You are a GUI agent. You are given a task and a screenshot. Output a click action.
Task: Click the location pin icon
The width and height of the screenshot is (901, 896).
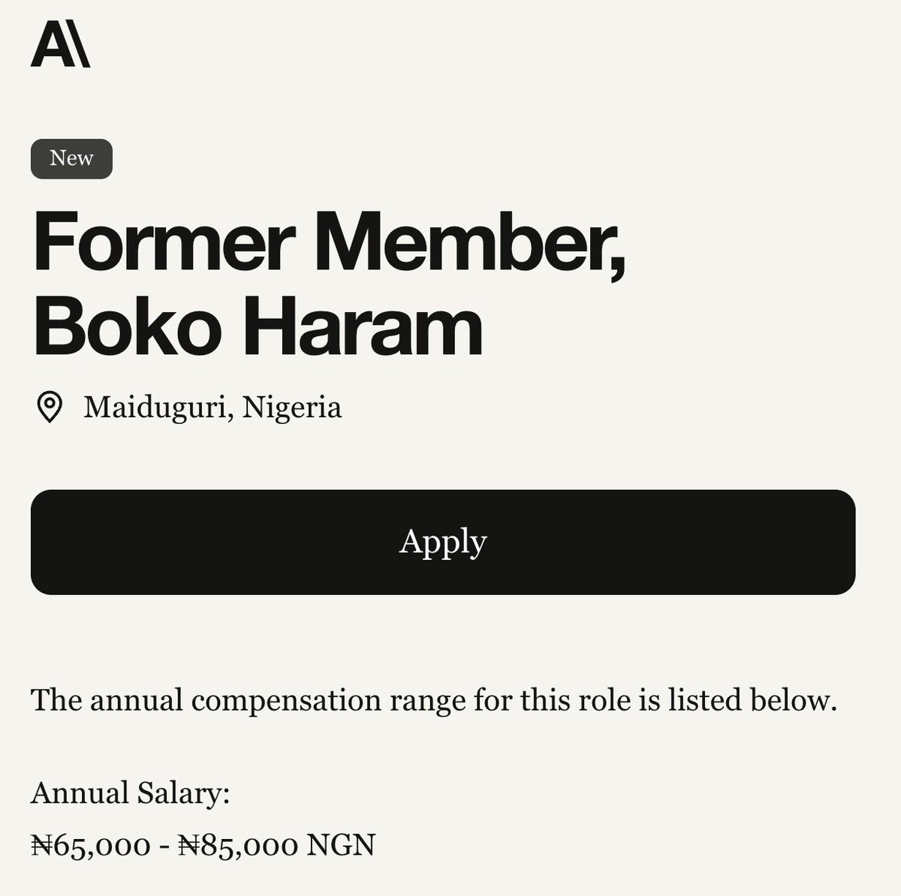(x=50, y=407)
